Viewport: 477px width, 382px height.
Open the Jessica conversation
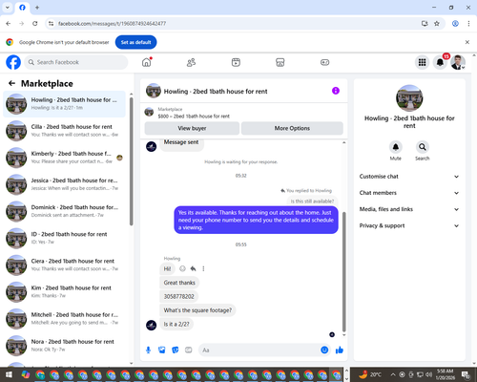(x=64, y=184)
